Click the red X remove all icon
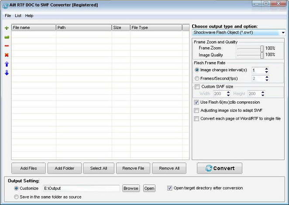Viewport: 289px width, 205px height. coord(7,55)
